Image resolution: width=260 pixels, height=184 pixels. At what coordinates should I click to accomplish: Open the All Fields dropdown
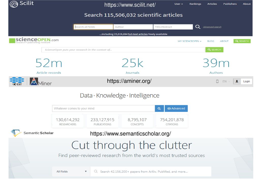(71, 172)
